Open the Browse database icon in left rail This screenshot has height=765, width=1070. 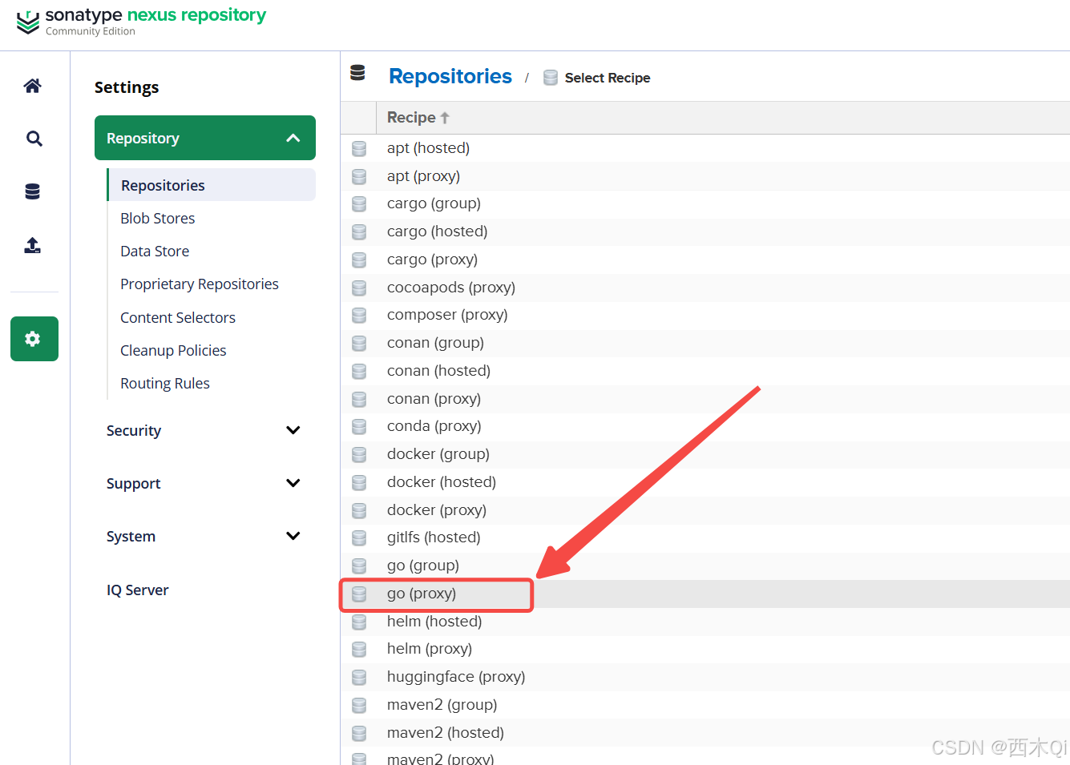pyautogui.click(x=33, y=191)
